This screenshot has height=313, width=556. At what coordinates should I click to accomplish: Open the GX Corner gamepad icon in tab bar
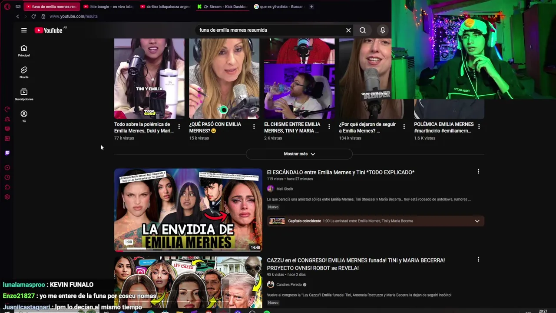(x=18, y=7)
